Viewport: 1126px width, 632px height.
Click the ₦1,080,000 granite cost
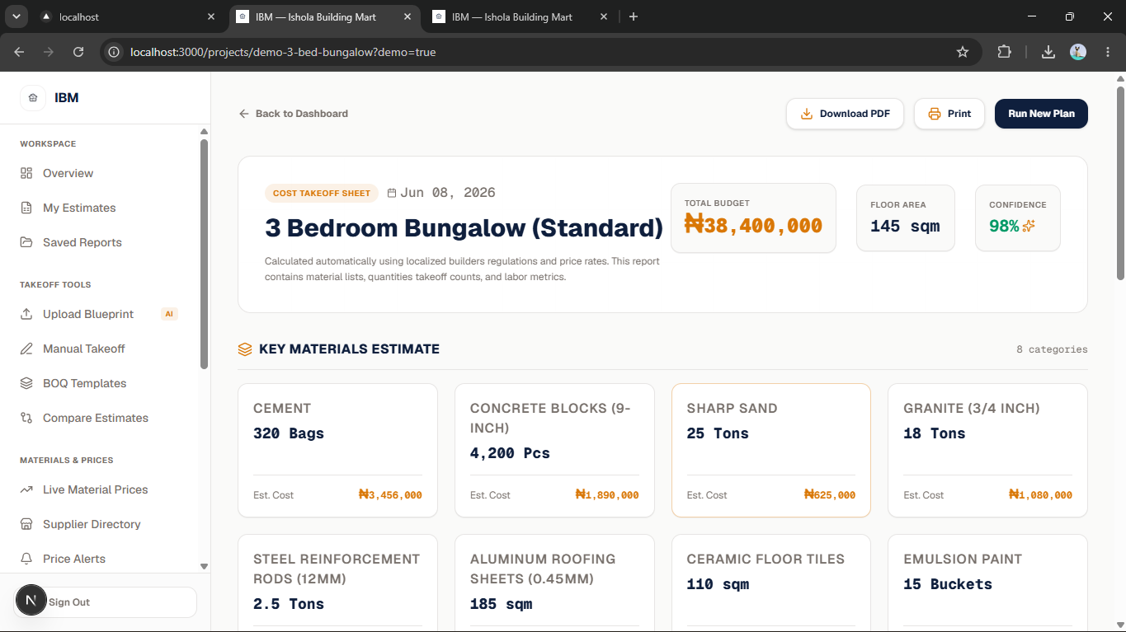1040,495
